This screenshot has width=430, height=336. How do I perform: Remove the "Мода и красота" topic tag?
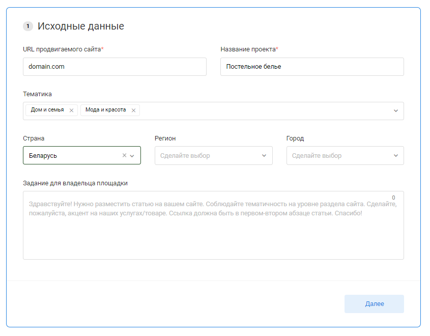[x=133, y=110]
